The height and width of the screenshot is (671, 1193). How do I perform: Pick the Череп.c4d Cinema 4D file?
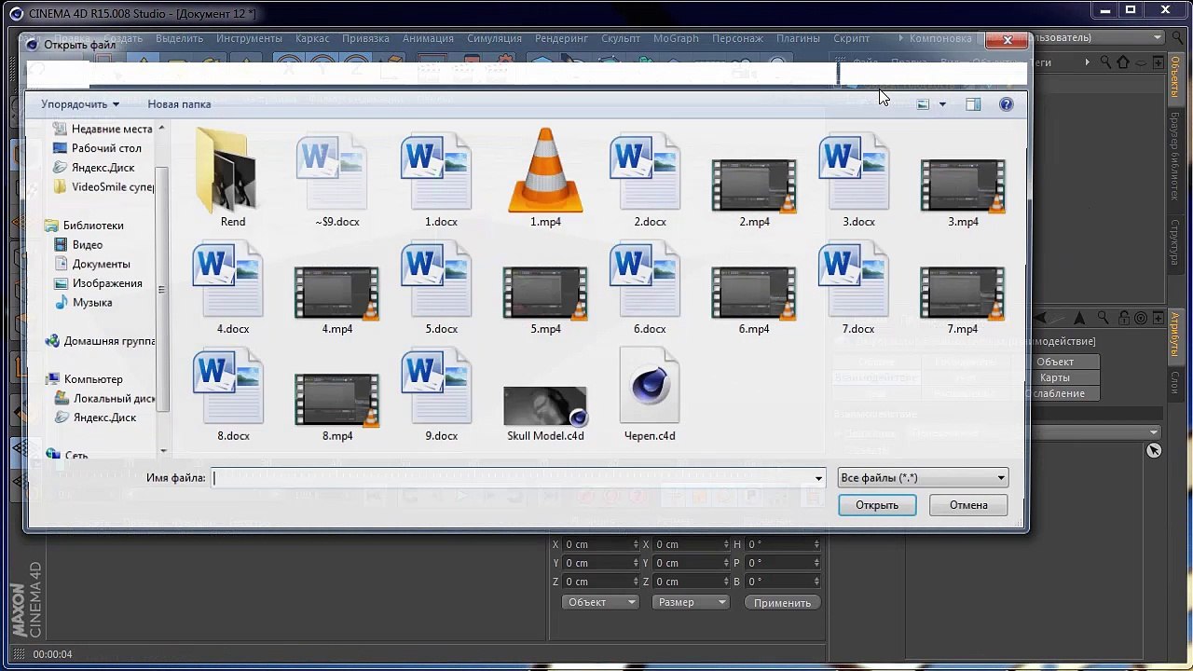650,388
